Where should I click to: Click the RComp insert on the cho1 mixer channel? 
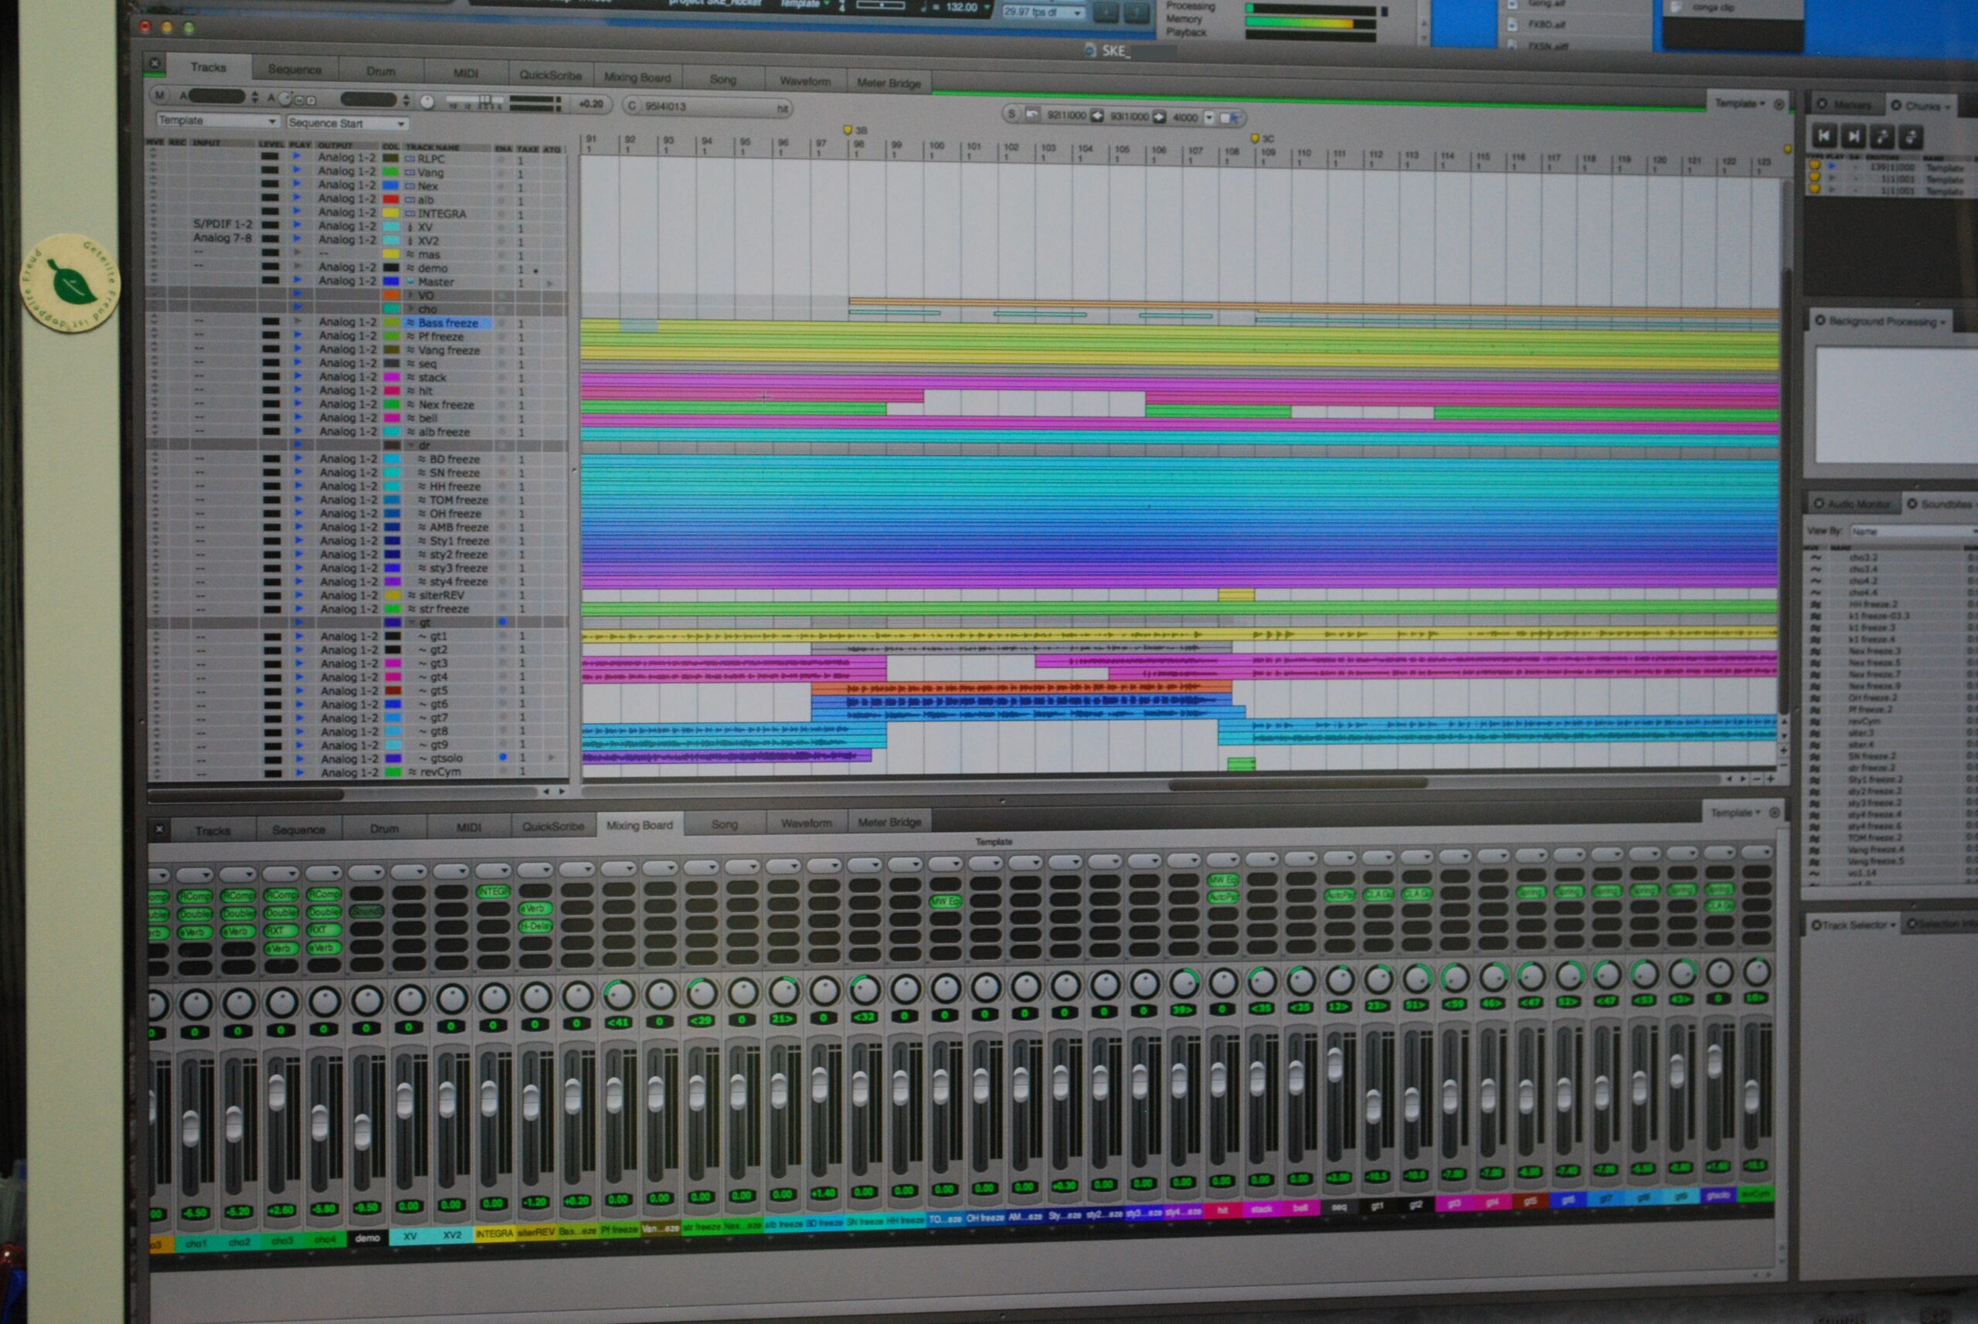coord(194,896)
